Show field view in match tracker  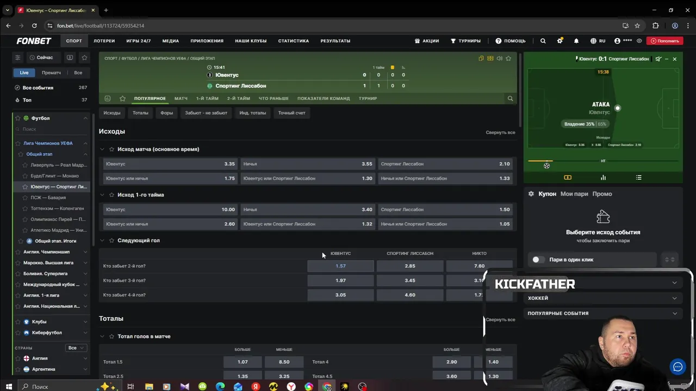(568, 178)
